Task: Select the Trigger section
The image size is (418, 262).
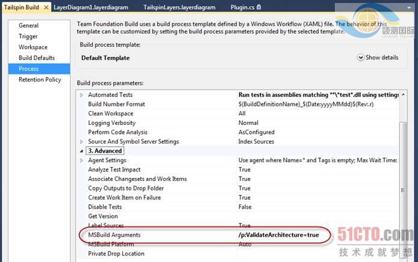Action: 28,37
